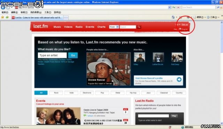Viewport: 223px width, 129px height.
Task: Open the 說明 menu
Action: click(57, 13)
